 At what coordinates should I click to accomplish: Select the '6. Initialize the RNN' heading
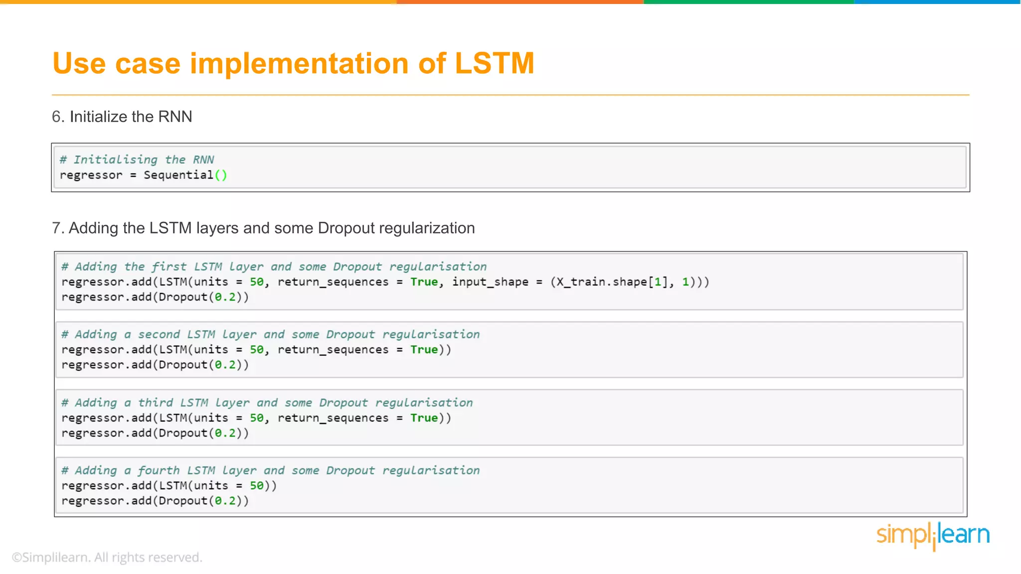pyautogui.click(x=122, y=117)
